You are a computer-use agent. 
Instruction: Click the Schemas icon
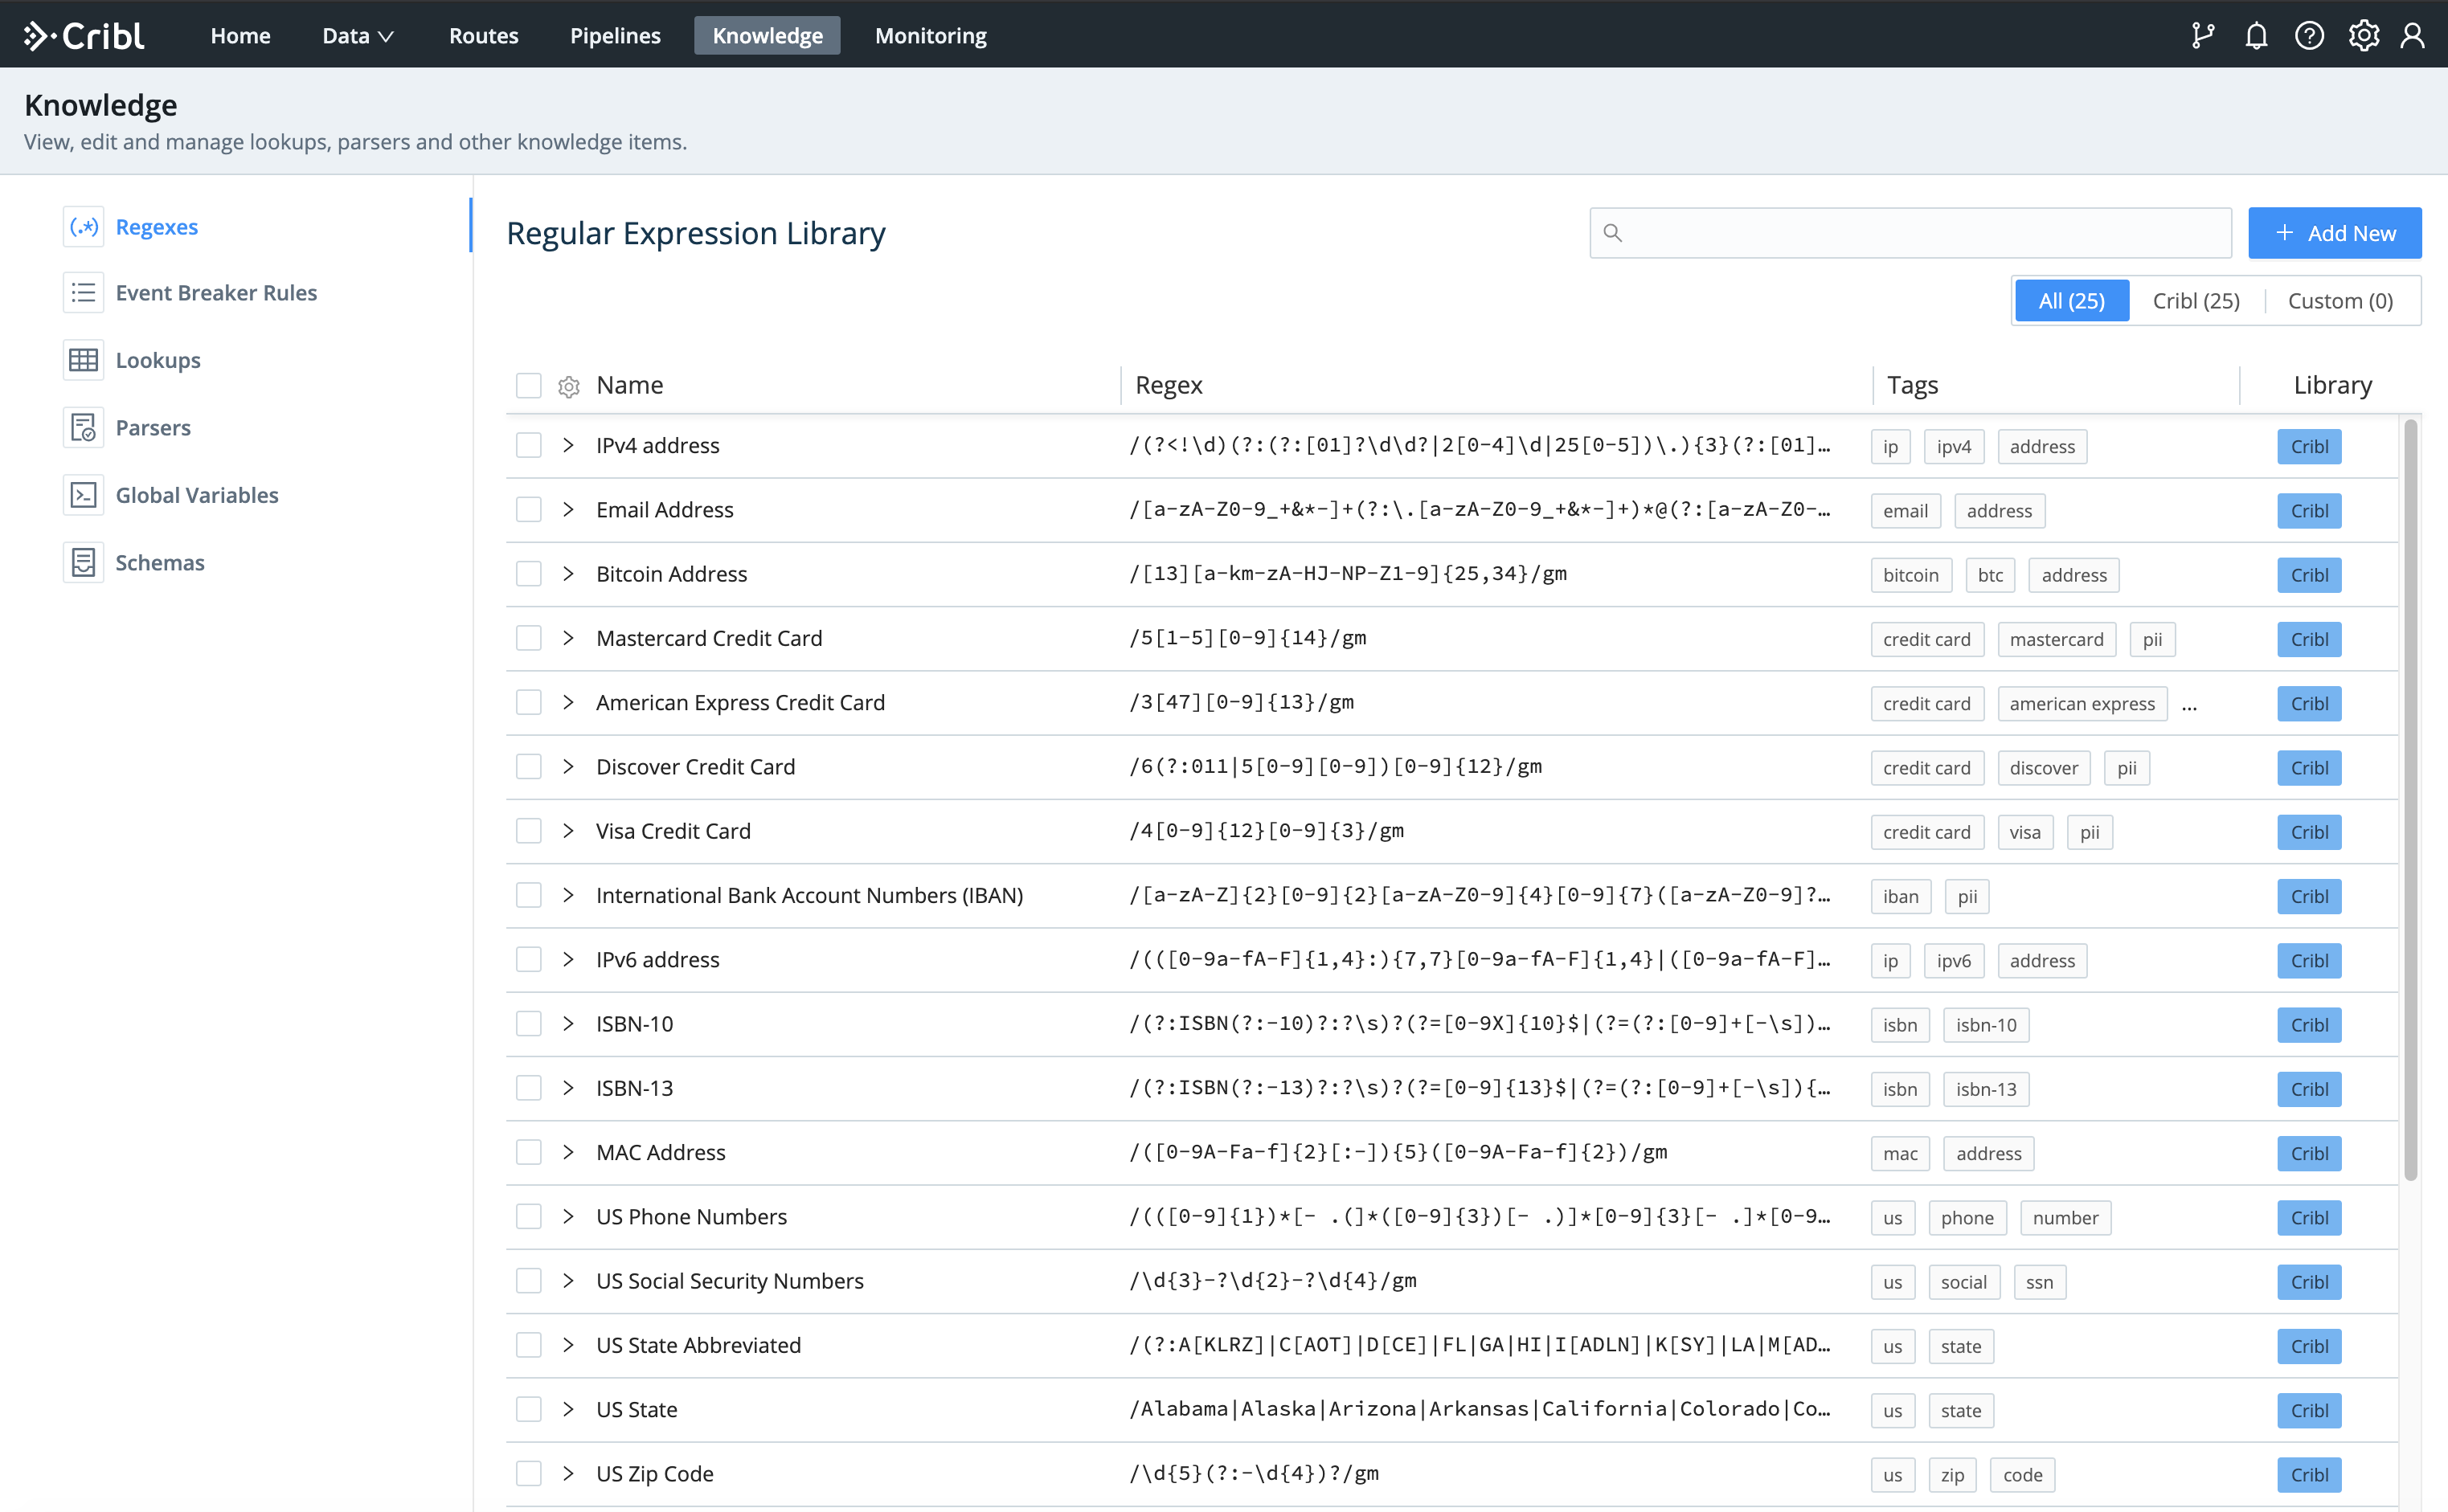point(84,563)
